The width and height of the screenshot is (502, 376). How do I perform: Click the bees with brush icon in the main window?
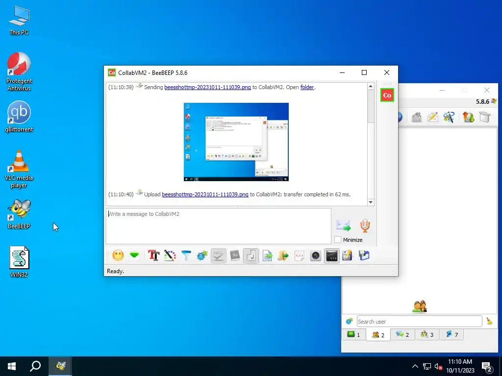(449, 117)
